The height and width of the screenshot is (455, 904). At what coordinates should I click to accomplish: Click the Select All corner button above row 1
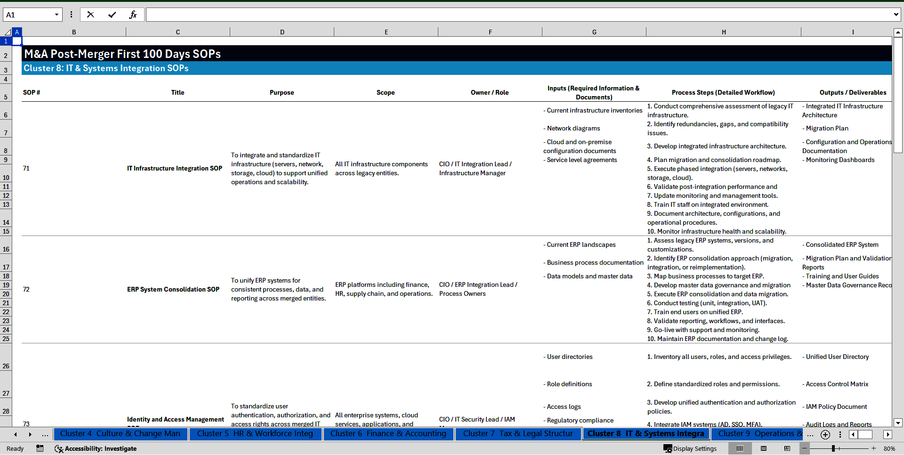click(x=8, y=32)
